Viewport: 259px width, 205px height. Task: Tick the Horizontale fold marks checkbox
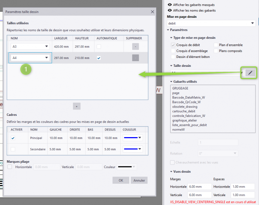click(10, 167)
